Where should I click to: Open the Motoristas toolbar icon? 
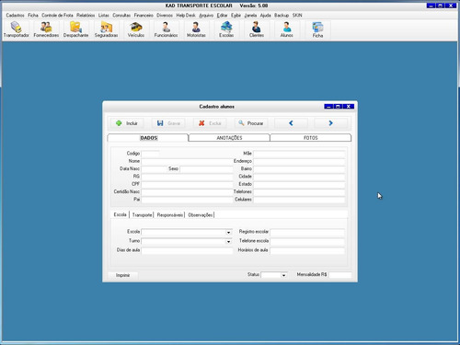click(196, 29)
